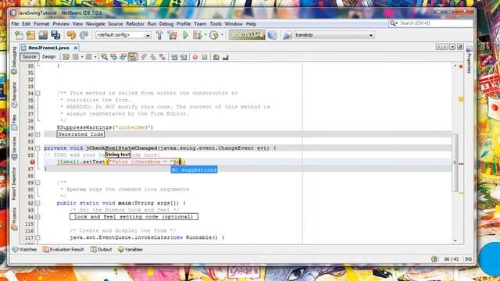Open the Refactor menu
Viewport: 500px width, 281px height.
pyautogui.click(x=135, y=23)
